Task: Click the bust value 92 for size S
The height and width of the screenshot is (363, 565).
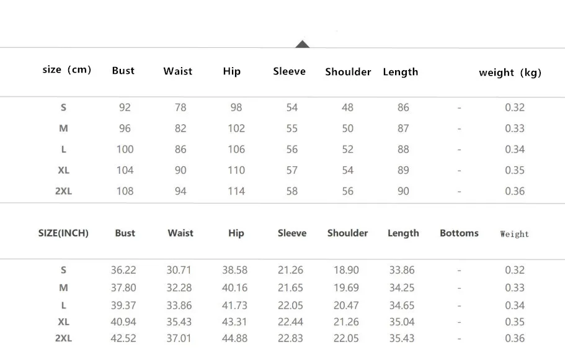Action: click(125, 107)
